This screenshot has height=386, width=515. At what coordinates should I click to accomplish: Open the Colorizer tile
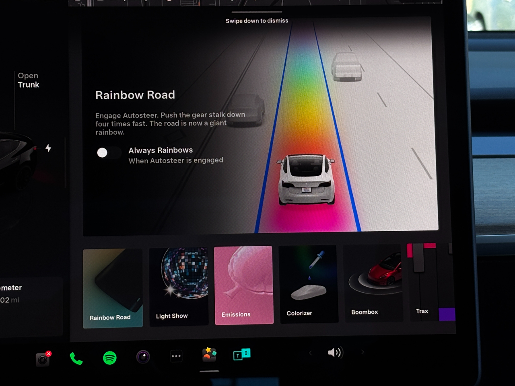309,284
